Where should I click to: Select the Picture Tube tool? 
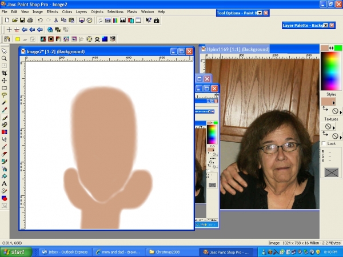[x=4, y=162]
